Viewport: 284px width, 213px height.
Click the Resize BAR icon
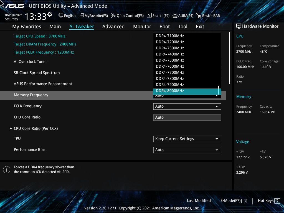tap(208, 16)
